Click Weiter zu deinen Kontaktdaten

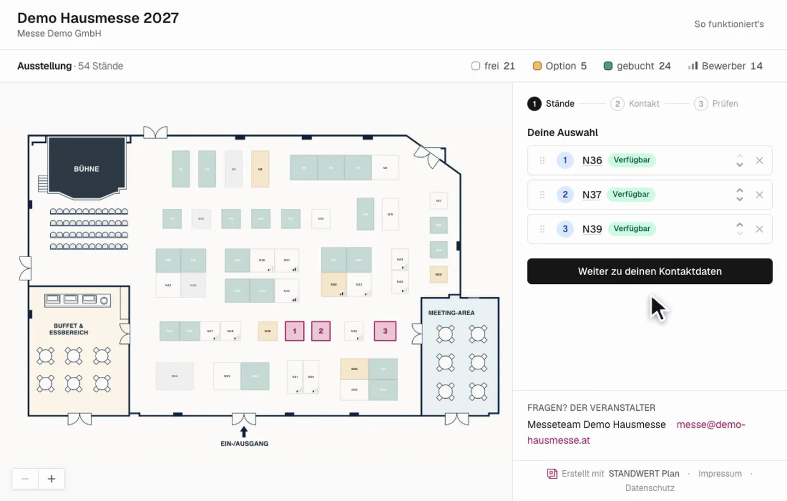650,271
